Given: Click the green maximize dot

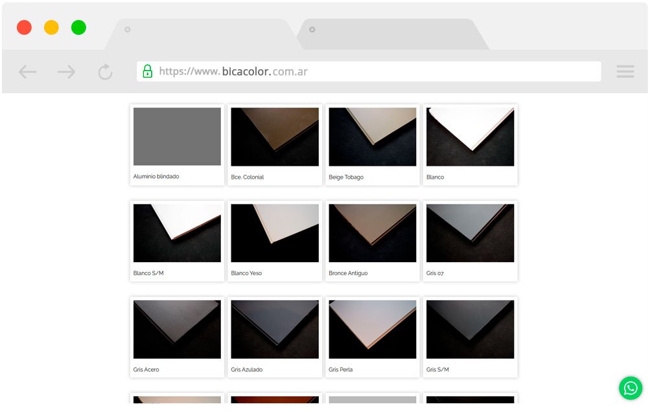Looking at the screenshot, I should pos(79,27).
